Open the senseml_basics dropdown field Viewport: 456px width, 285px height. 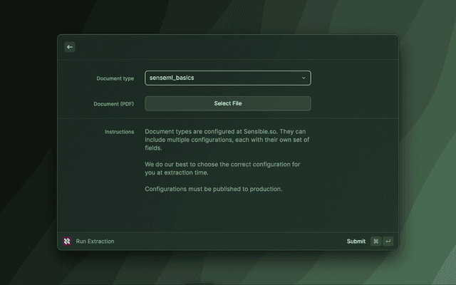coord(221,78)
